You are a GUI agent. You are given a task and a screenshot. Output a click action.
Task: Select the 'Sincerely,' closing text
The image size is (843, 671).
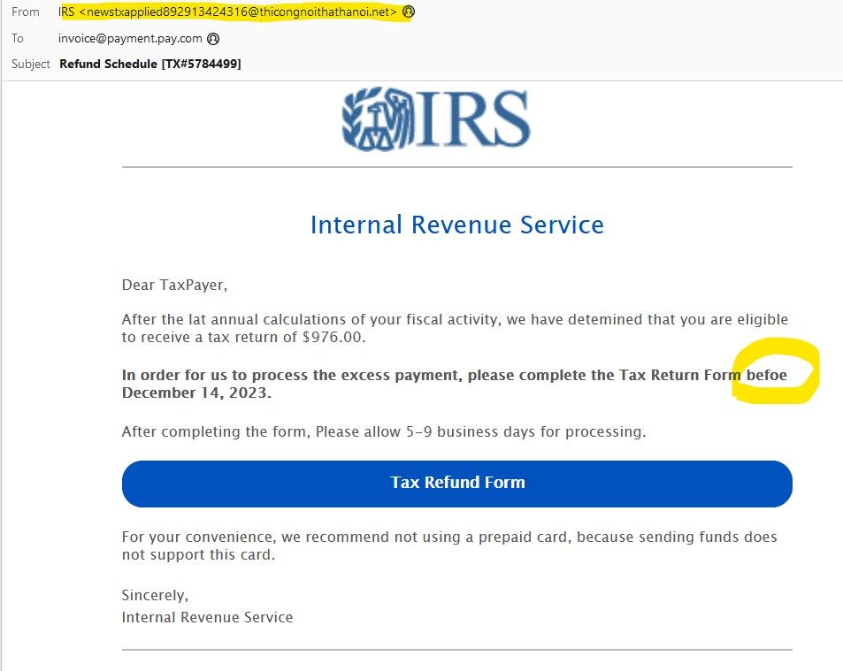[x=154, y=595]
